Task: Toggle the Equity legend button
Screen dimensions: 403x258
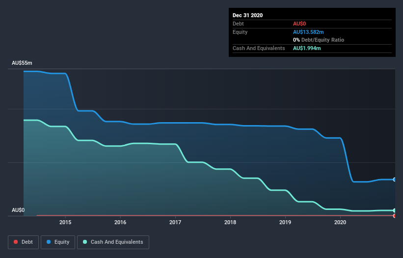Action: point(58,242)
